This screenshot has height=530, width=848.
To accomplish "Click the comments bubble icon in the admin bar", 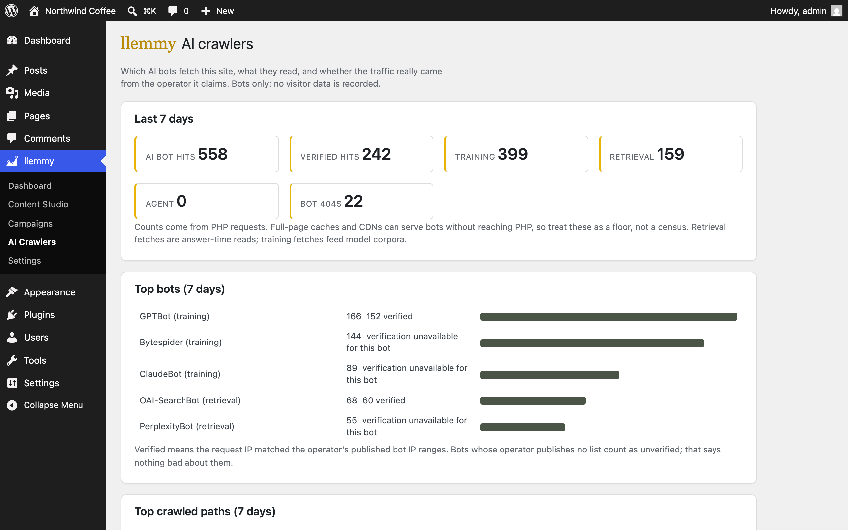I will (172, 11).
